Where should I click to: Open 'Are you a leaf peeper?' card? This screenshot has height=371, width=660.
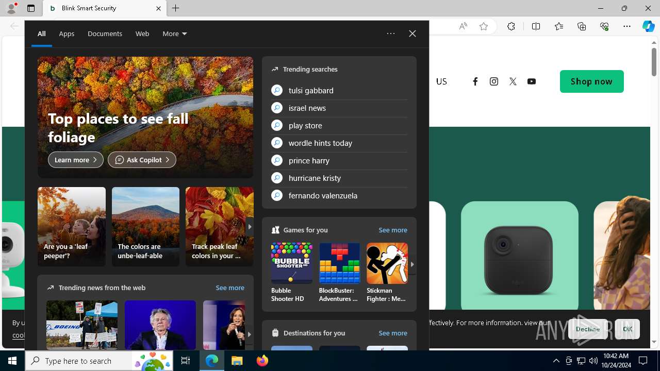(x=72, y=227)
